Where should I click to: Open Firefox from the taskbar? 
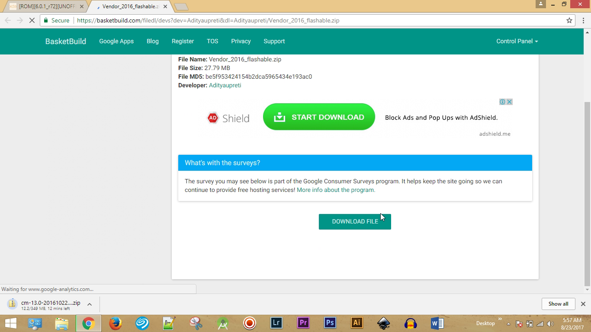(x=116, y=323)
